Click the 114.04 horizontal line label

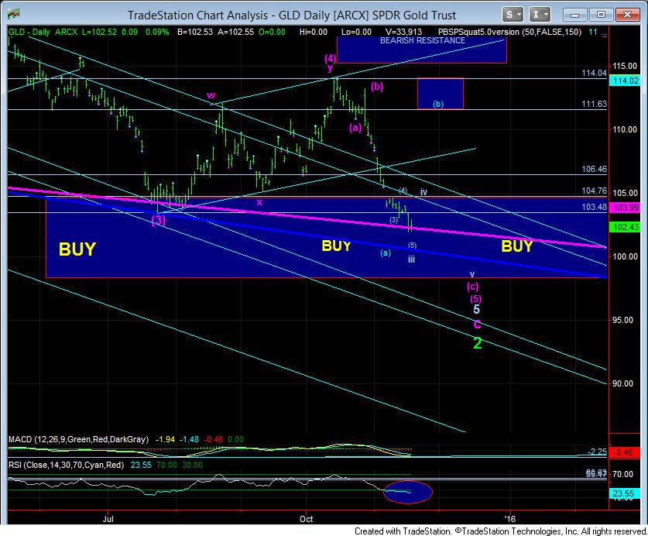(594, 74)
